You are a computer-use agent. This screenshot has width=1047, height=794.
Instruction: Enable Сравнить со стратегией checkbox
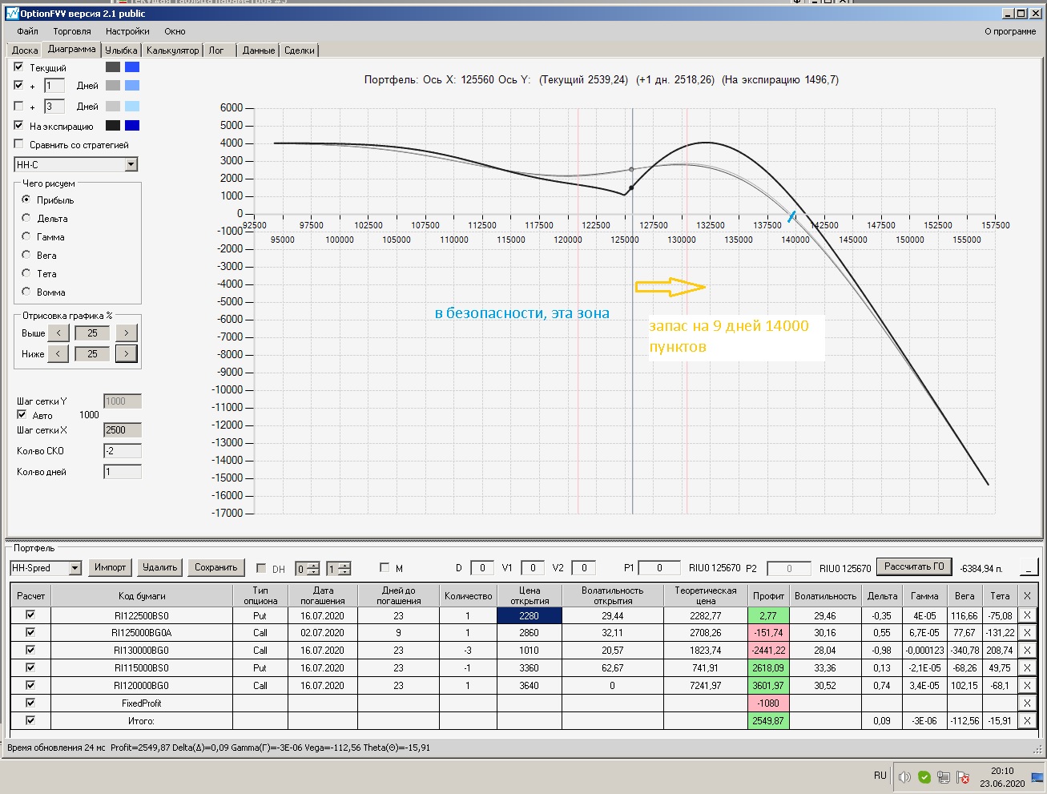pyautogui.click(x=19, y=144)
